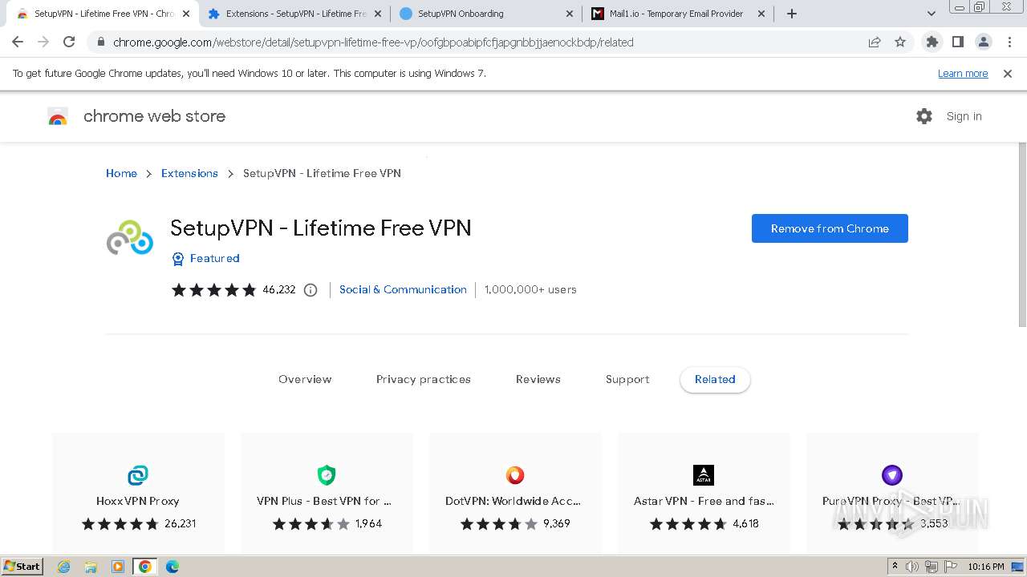Image resolution: width=1027 pixels, height=577 pixels.
Task: Click Learn more link in notification
Action: point(963,74)
